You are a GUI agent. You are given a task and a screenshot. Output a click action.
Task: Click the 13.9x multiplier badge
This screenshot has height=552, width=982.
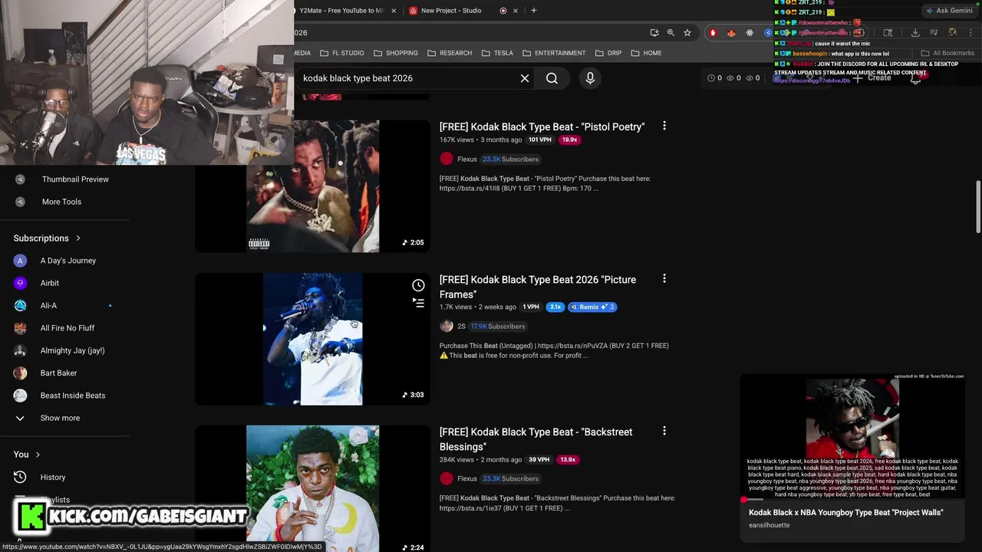(x=568, y=459)
